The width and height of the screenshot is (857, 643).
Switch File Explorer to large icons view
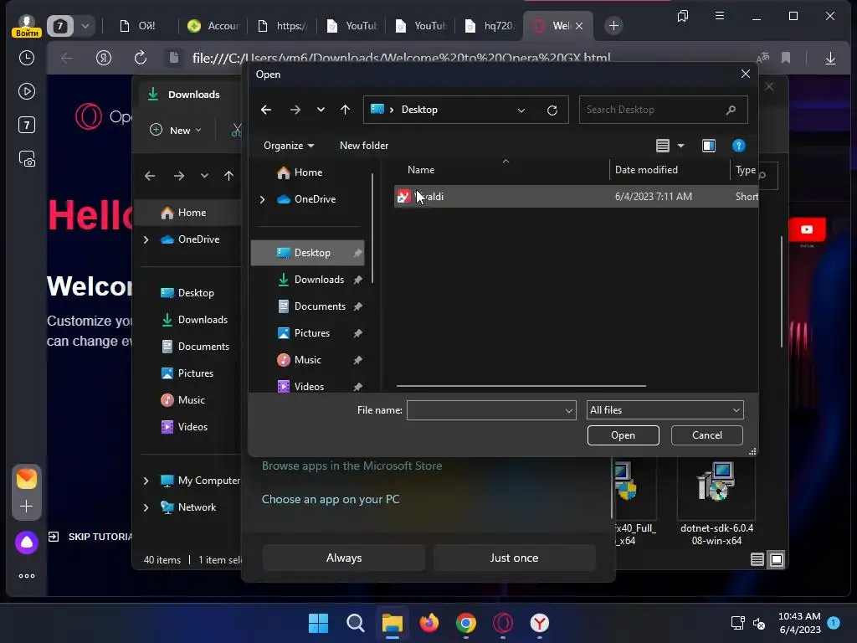pos(777,559)
